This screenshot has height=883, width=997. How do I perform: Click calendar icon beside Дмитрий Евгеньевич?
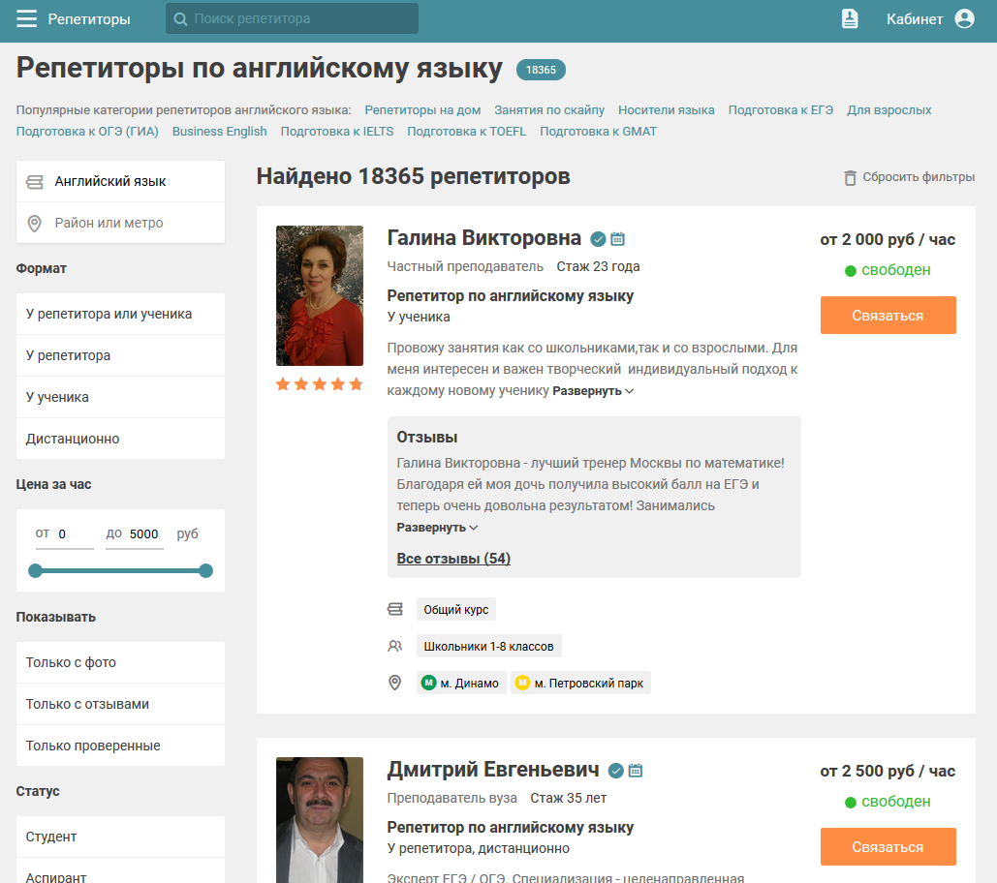point(636,771)
